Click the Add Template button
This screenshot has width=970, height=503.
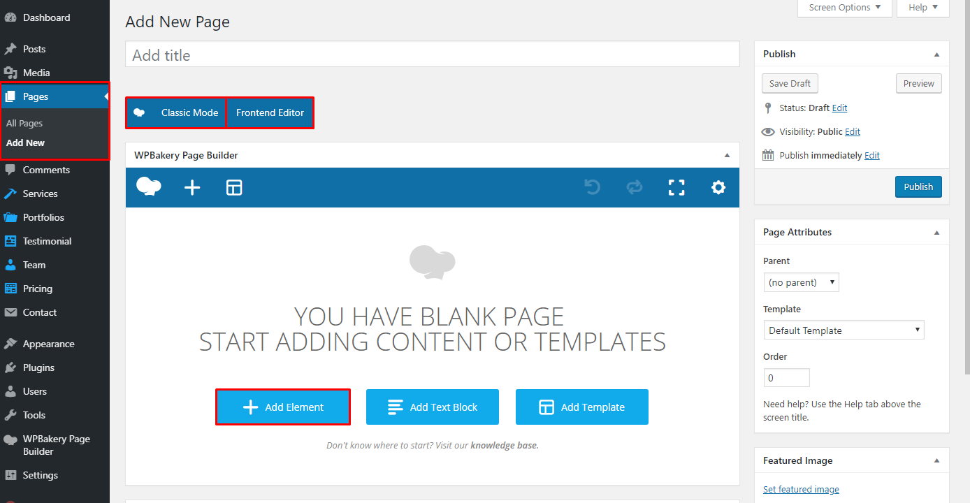[x=582, y=407]
